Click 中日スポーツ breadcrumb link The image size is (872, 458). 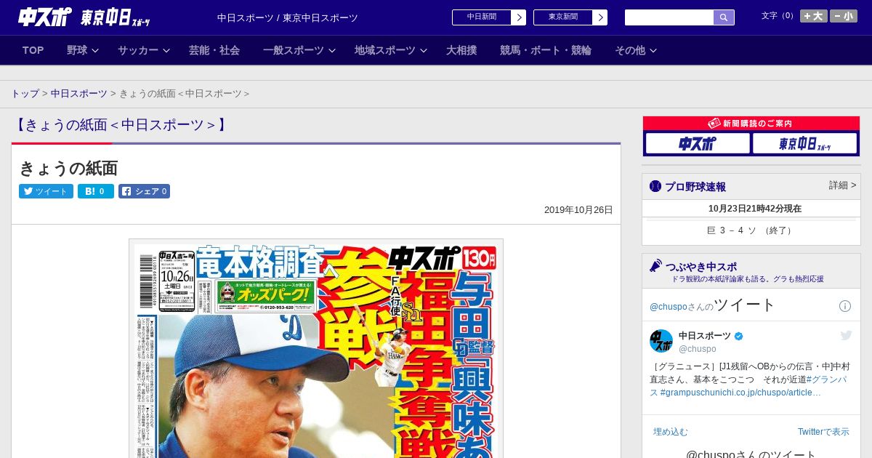coord(79,94)
